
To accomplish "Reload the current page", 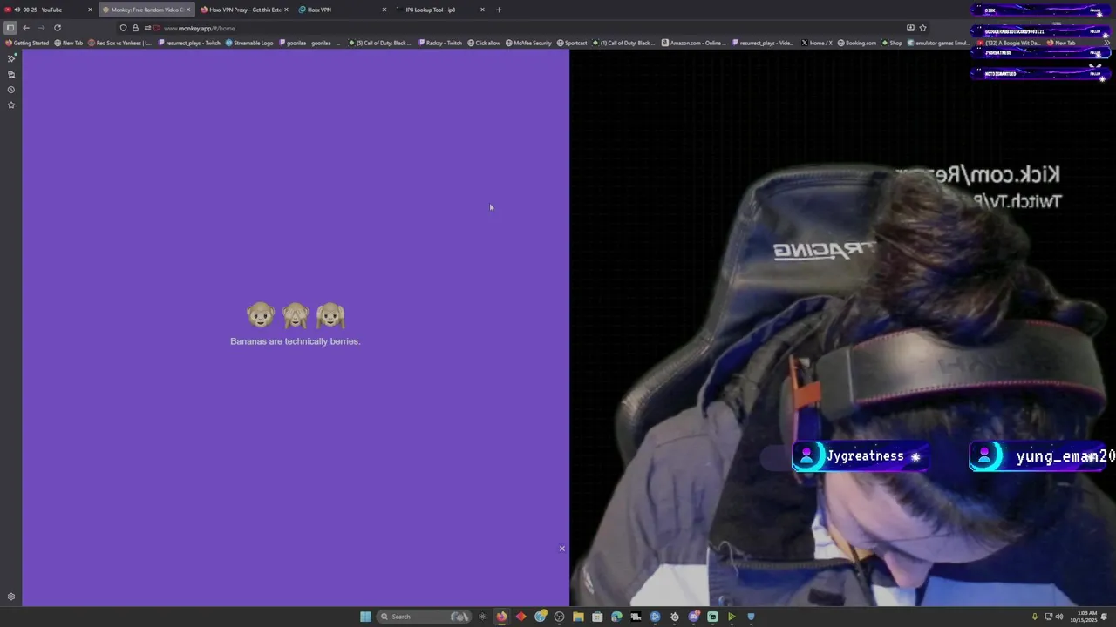I will pos(58,28).
